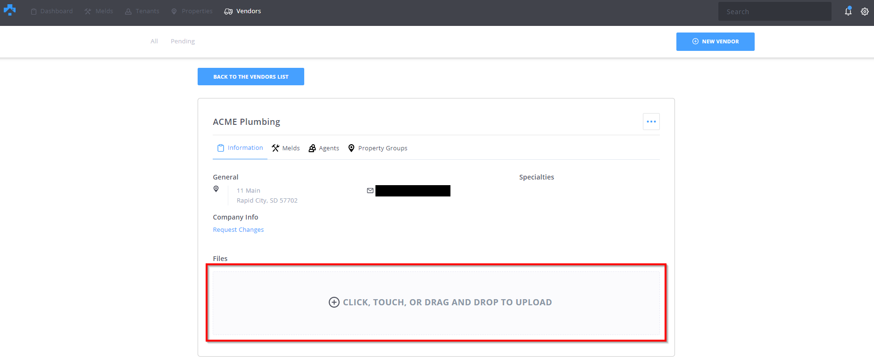Screen dimensions: 874x359
Task: Click the '11 Main' address line
Action: point(249,191)
